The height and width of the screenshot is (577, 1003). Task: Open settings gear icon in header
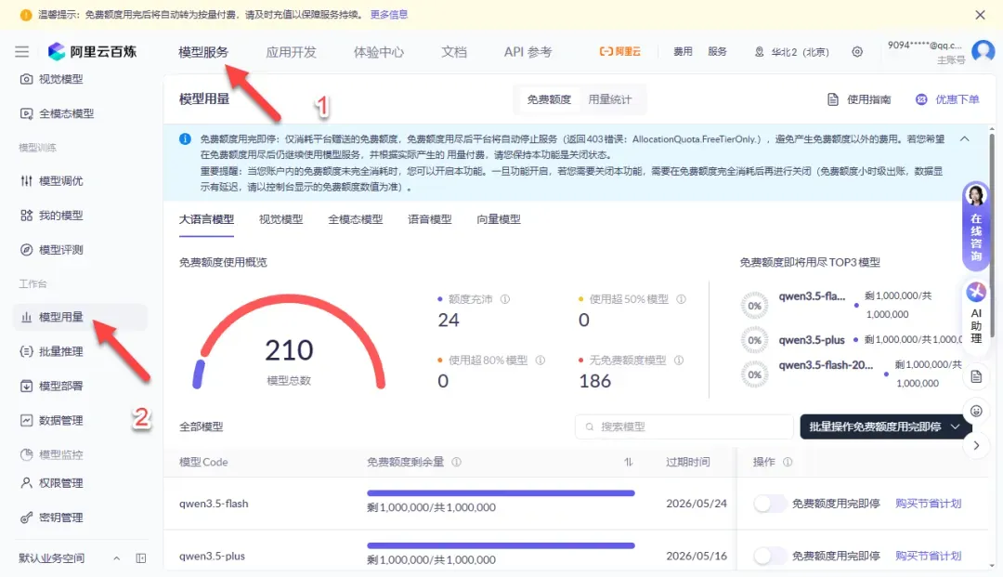tap(857, 52)
